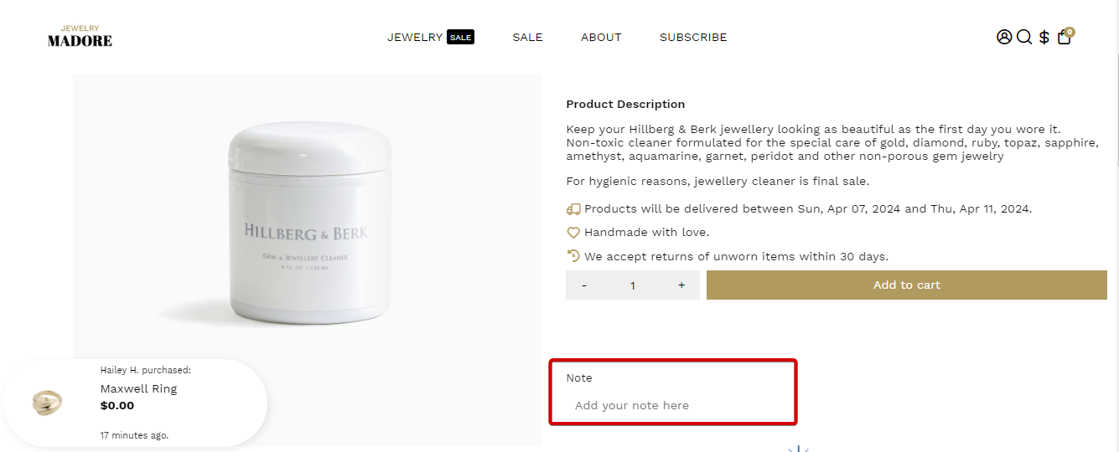Click the Hillberg & Berk cleaner product image

click(307, 224)
